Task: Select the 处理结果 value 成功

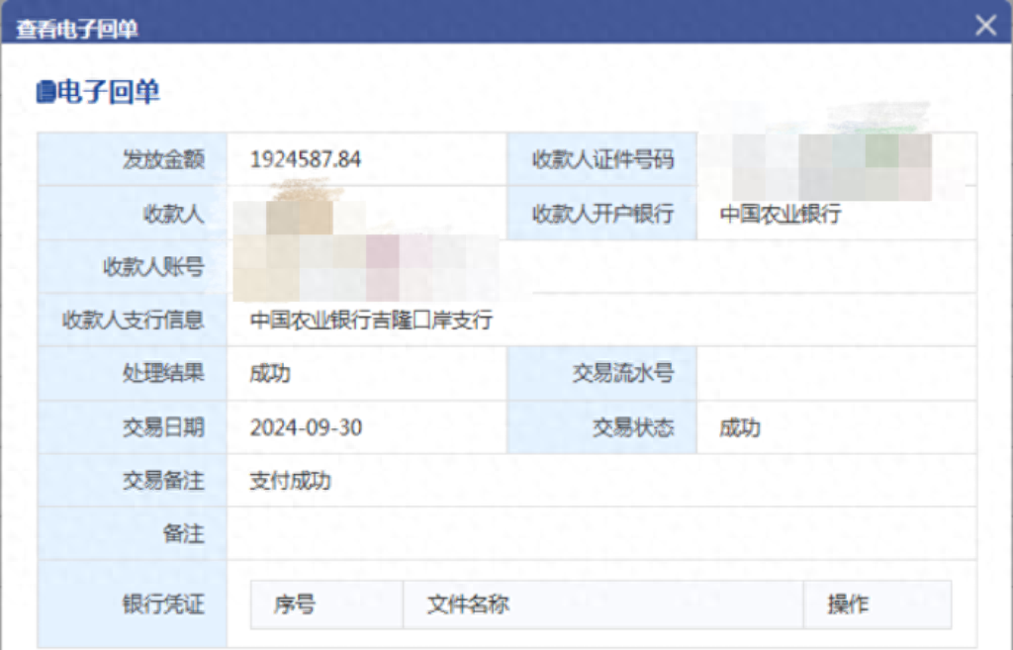Action: [x=270, y=373]
